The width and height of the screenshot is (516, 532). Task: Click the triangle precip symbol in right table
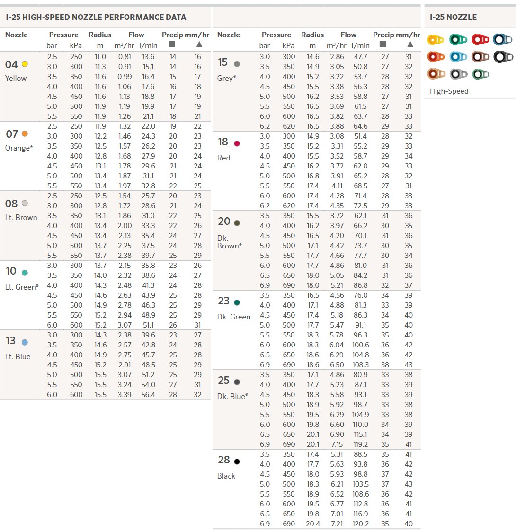(x=410, y=44)
